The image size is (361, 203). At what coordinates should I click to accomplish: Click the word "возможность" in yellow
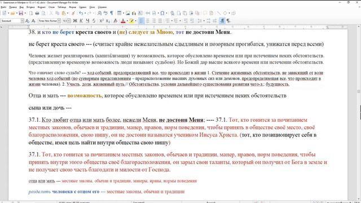point(84,95)
